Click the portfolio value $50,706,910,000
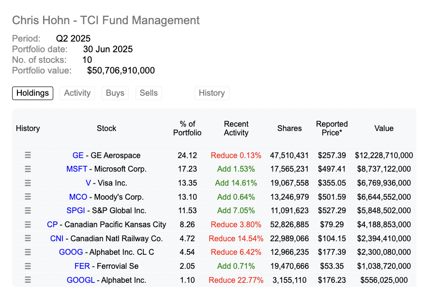This screenshot has width=423, height=292. [x=121, y=71]
